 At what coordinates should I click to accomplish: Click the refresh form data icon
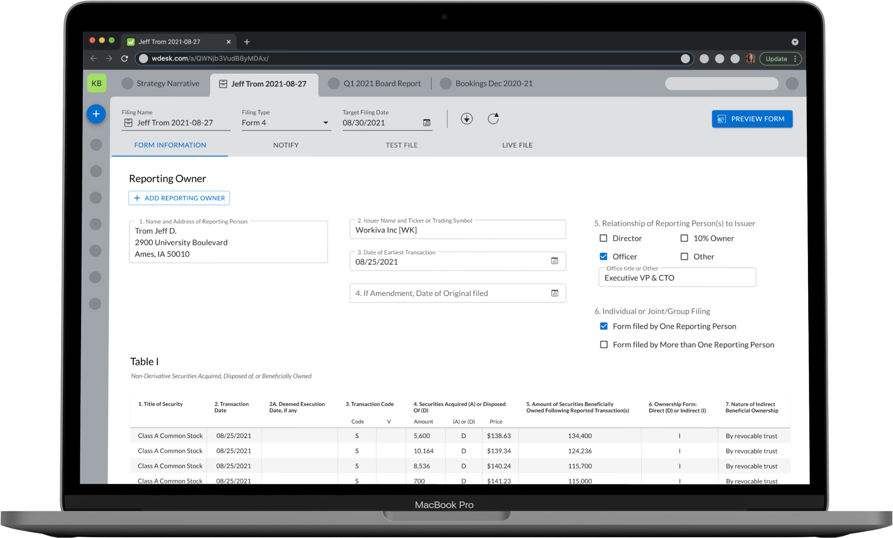(x=493, y=119)
